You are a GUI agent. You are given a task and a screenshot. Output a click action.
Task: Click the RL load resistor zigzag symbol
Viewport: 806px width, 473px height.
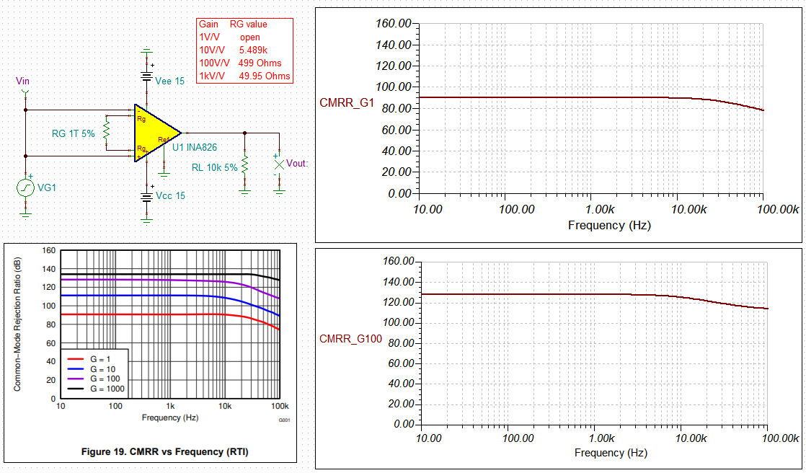click(x=244, y=164)
